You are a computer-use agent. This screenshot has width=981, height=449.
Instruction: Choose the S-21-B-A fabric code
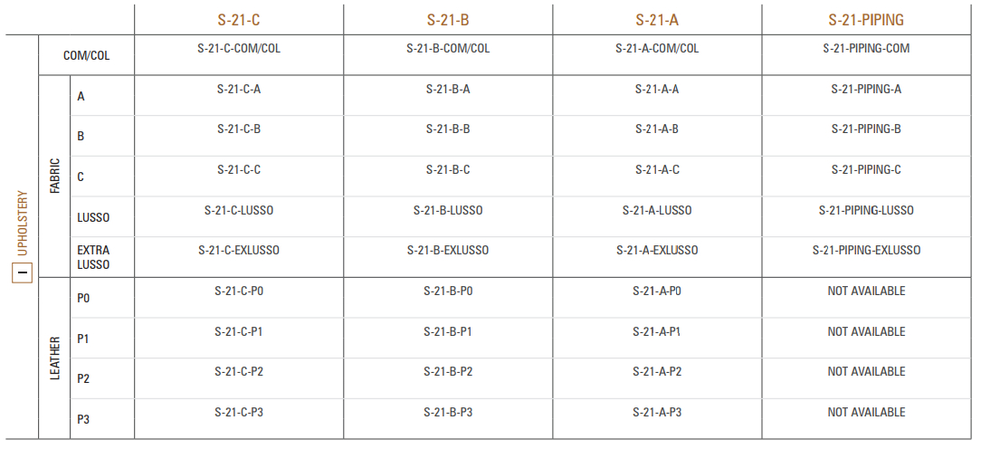point(448,90)
